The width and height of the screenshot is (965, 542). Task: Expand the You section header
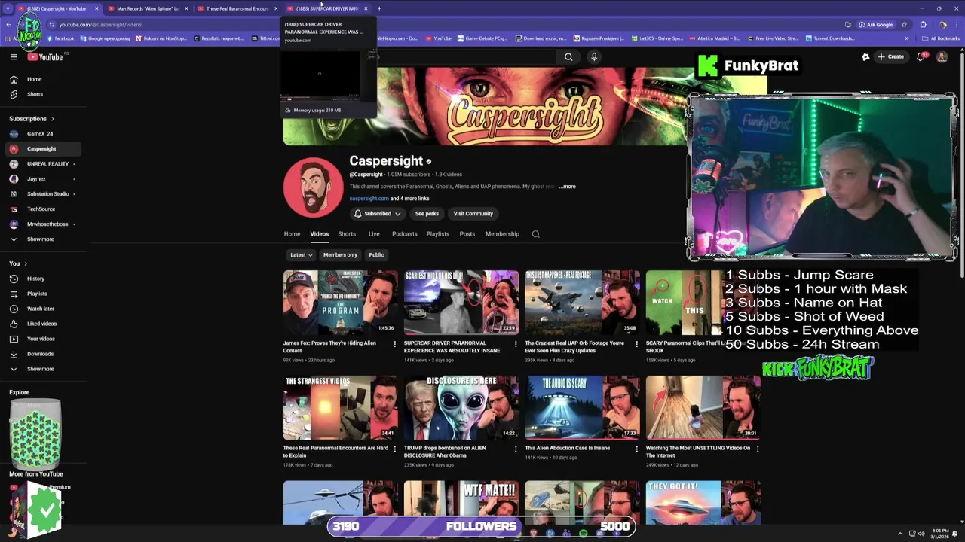point(18,263)
